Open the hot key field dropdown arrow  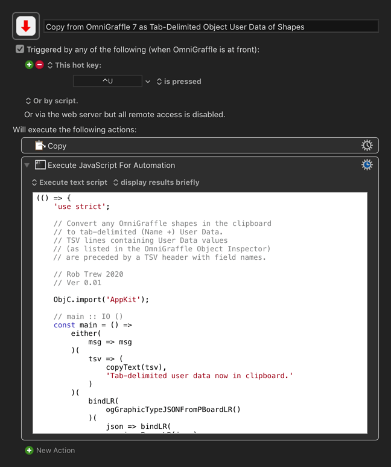(x=148, y=81)
